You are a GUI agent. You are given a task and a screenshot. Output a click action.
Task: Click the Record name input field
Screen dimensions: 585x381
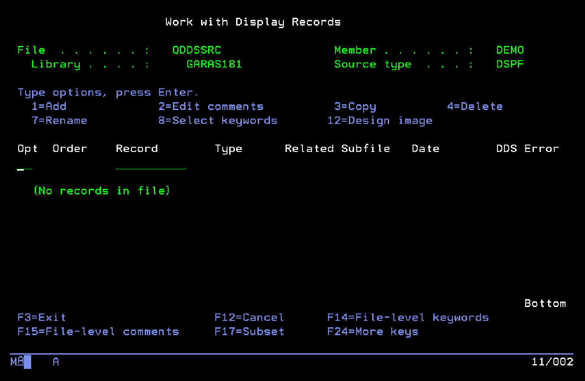click(151, 166)
